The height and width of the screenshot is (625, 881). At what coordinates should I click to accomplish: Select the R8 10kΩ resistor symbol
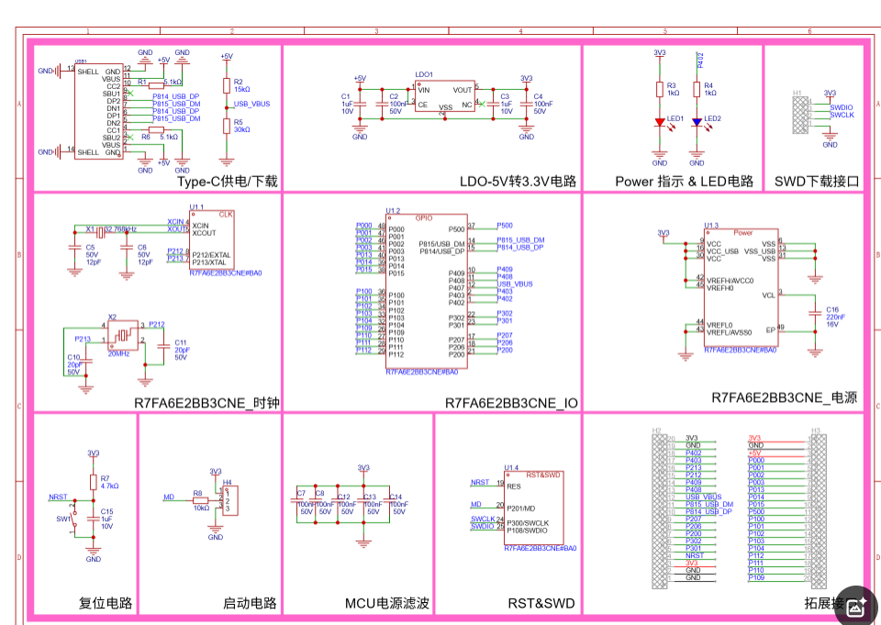201,500
